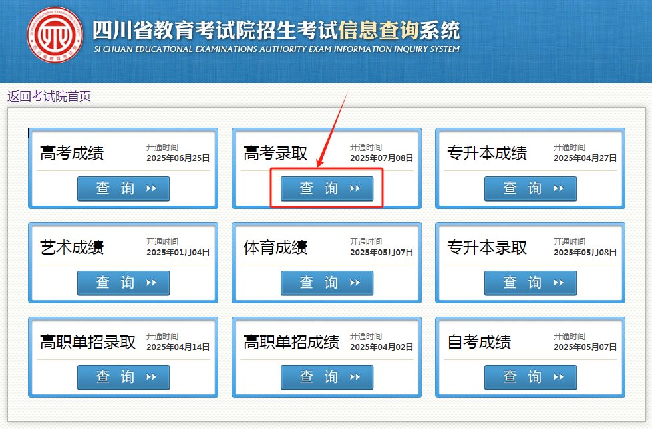
Task: Click the date 2025年06月25日
Action: tap(178, 158)
